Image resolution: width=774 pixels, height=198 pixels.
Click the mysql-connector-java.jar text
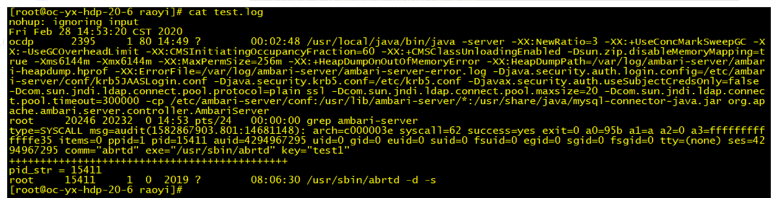coord(647,101)
